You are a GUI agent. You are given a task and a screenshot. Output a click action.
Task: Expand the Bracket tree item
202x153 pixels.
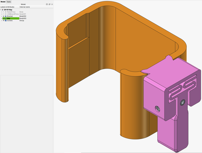(2, 16)
